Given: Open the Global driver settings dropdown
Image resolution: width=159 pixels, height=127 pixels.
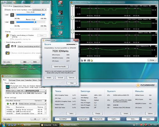Looking at the screenshot, I should pos(32,104).
